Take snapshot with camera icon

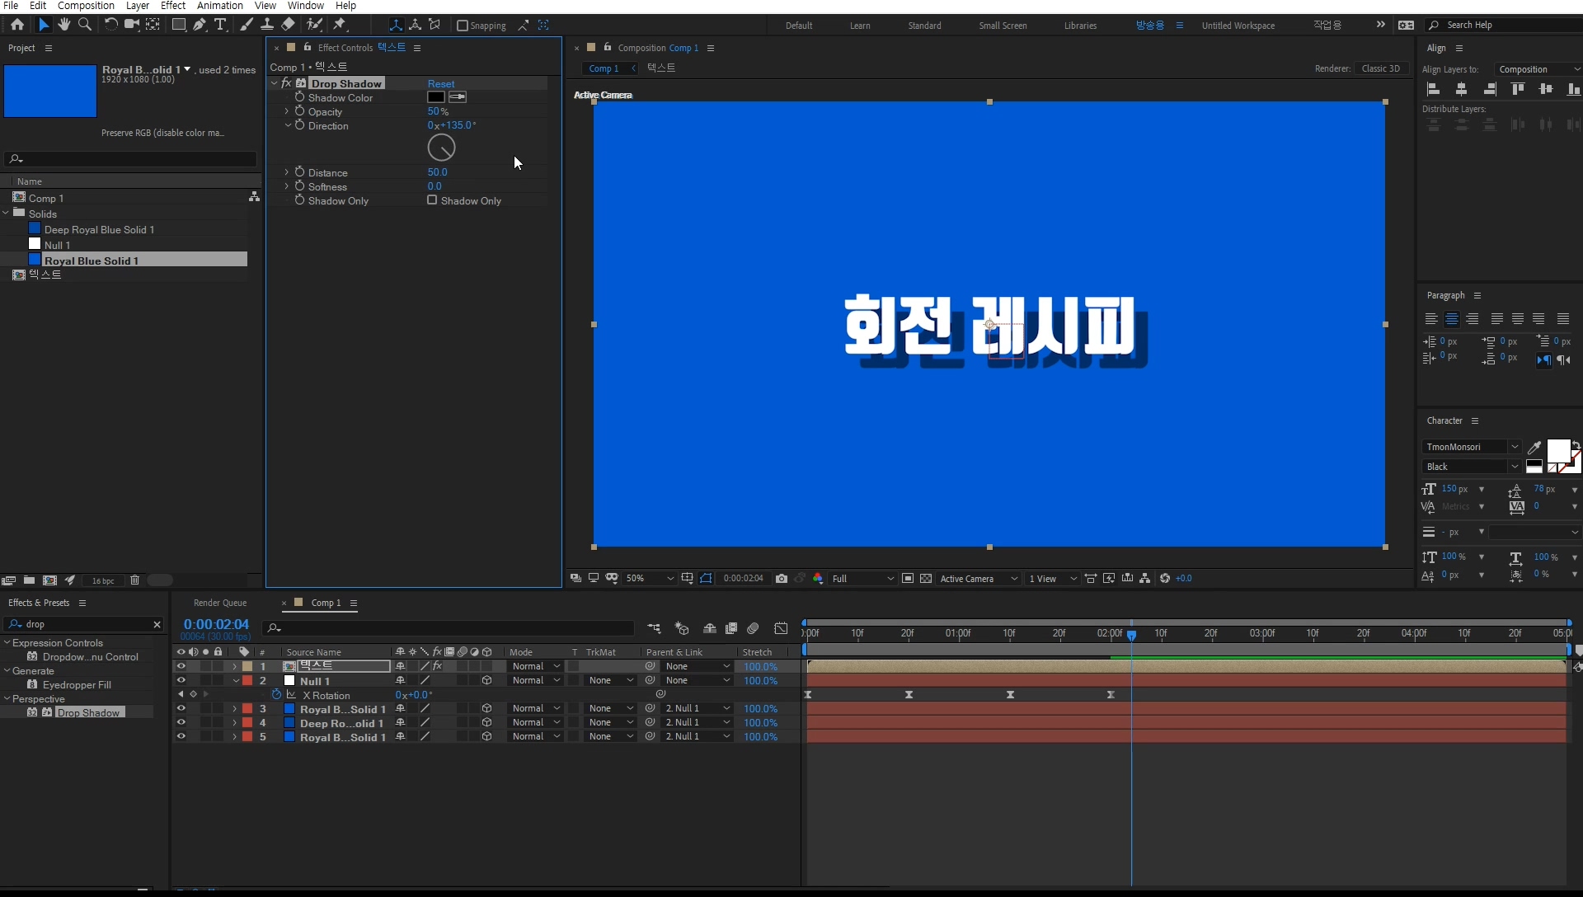point(782,579)
